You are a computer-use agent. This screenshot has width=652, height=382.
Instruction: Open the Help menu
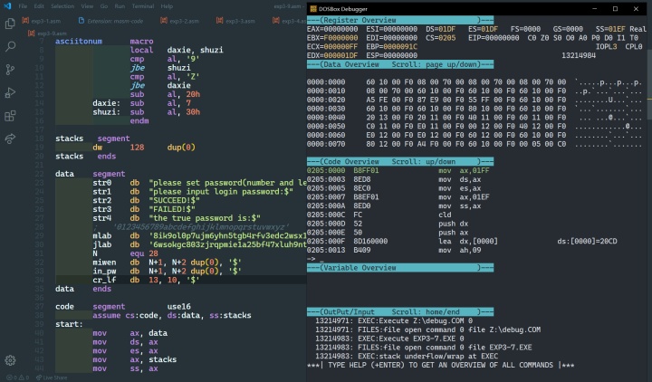(167, 6)
